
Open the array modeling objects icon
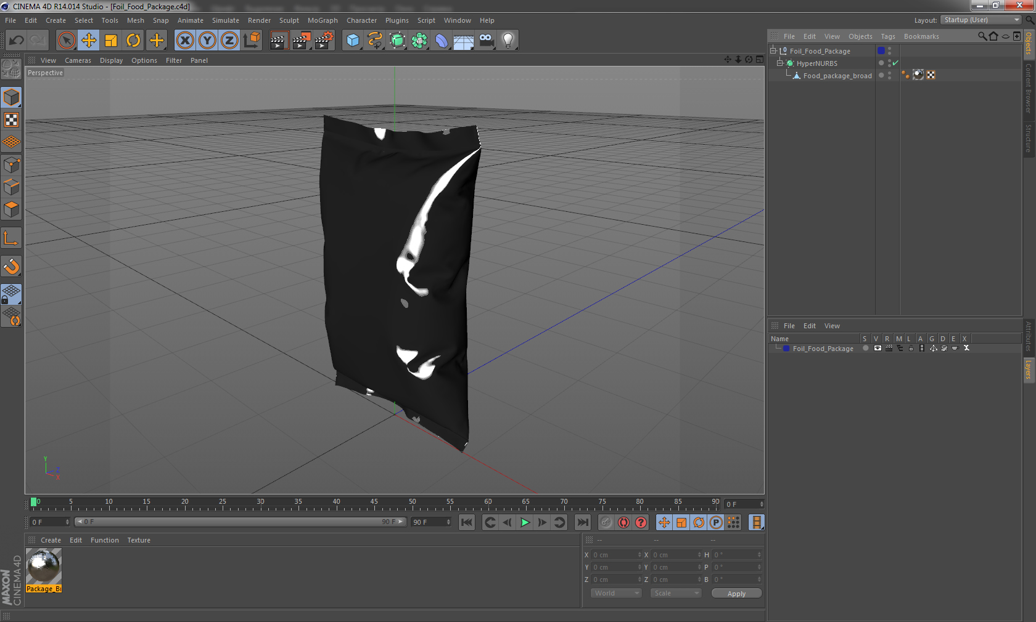(x=420, y=41)
